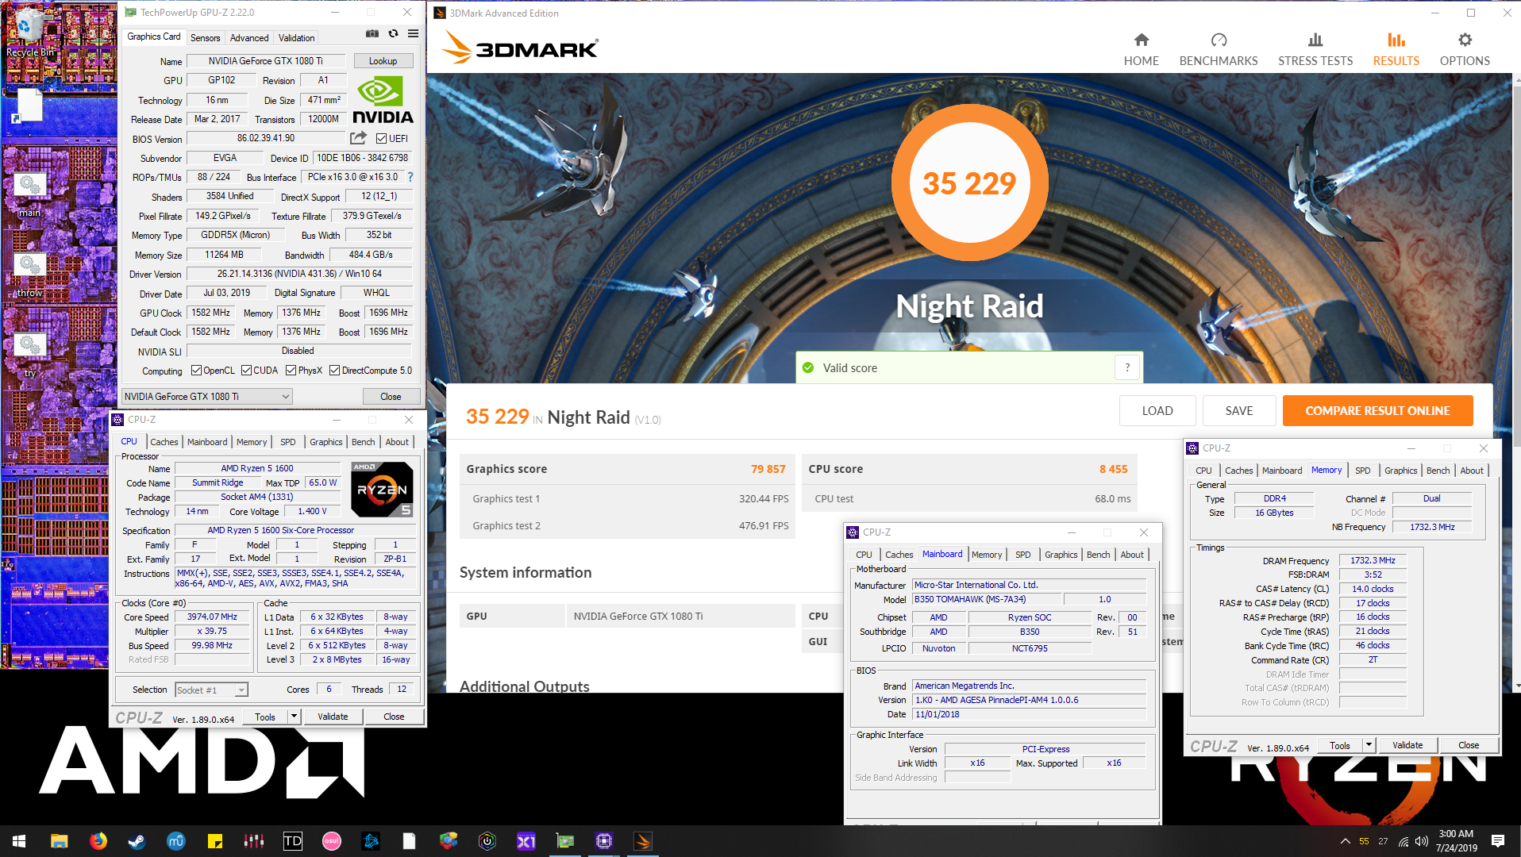Switch to the Advanced tab in GPU-Z
Screen dimensions: 1521x857
click(x=249, y=37)
